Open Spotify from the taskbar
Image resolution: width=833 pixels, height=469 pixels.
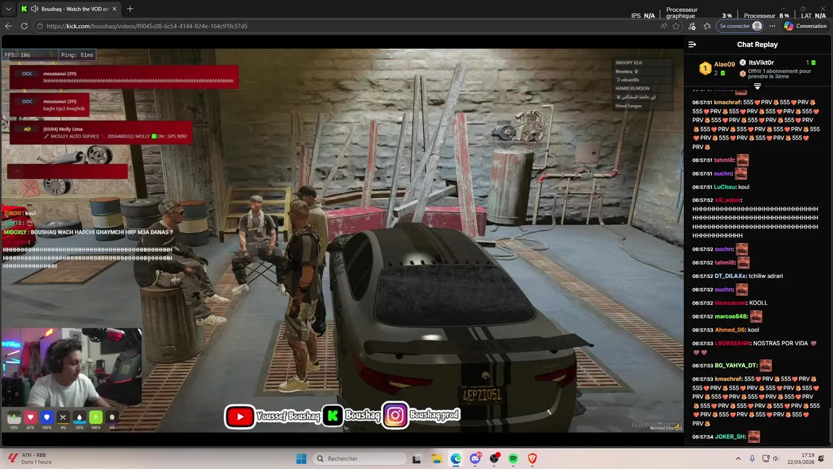513,459
